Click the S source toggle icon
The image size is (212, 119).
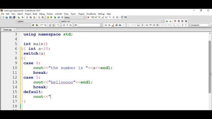click(183, 25)
